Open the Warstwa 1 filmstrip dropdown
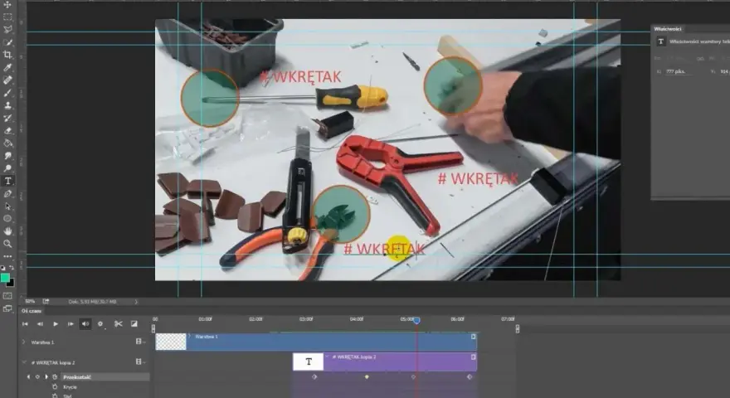Image resolution: width=730 pixels, height=398 pixels. click(x=140, y=342)
